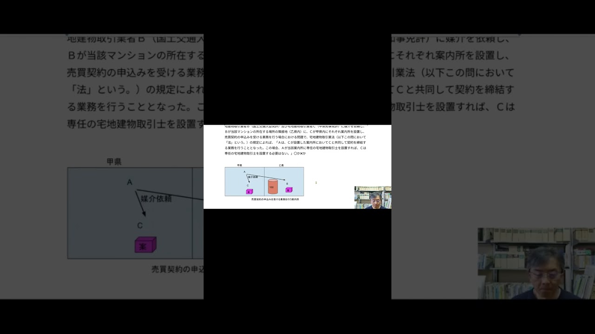Click the large blurred 甲県 label on the left
This screenshot has height=334, width=595.
pos(114,162)
